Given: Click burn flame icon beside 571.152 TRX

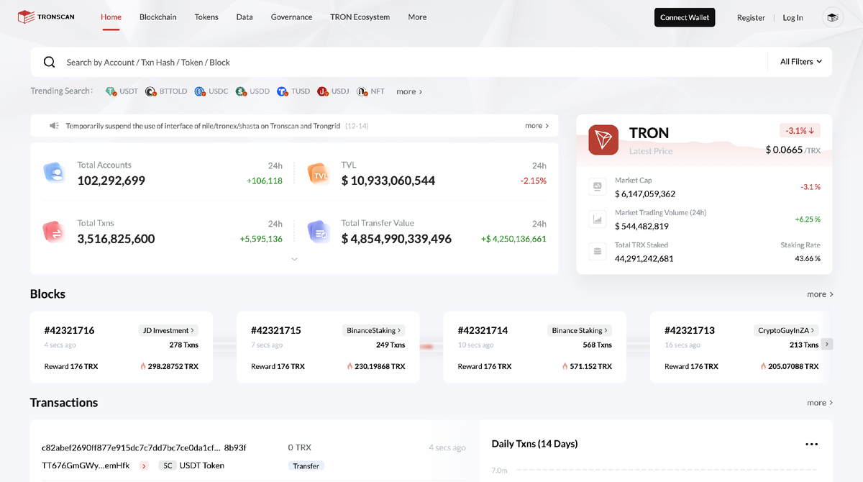Looking at the screenshot, I should coord(565,366).
